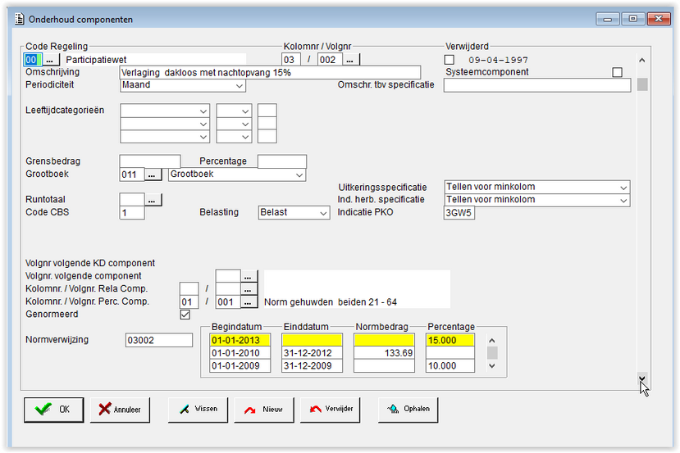Click the Normverwijzing field 03002

159,340
